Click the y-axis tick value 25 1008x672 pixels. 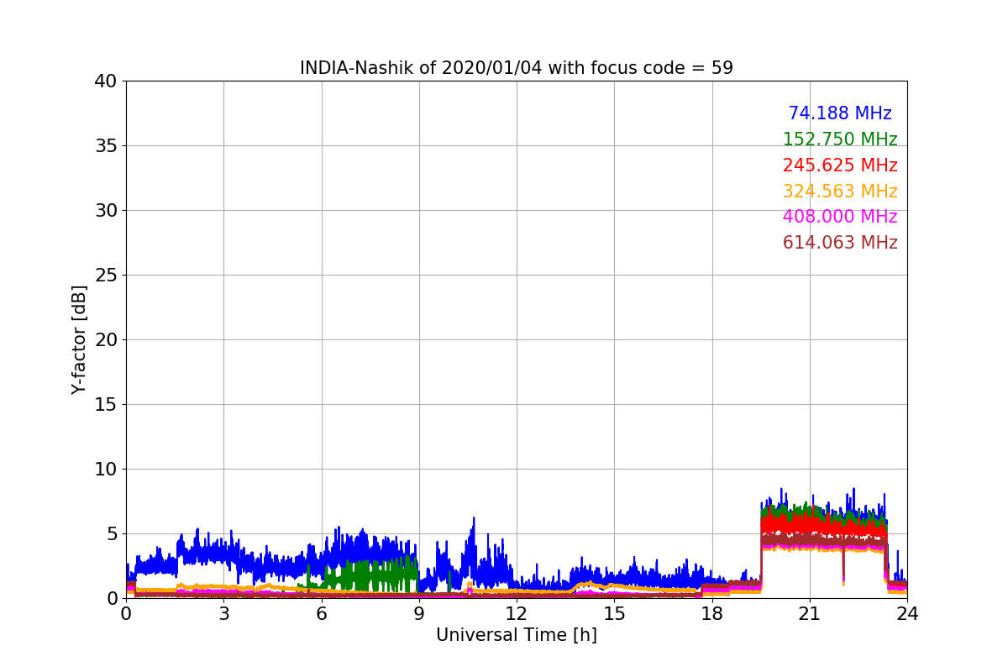pyautogui.click(x=106, y=276)
